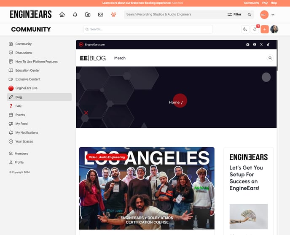Click the community Search input field
Image resolution: width=290 pixels, height=235 pixels.
tap(148, 29)
